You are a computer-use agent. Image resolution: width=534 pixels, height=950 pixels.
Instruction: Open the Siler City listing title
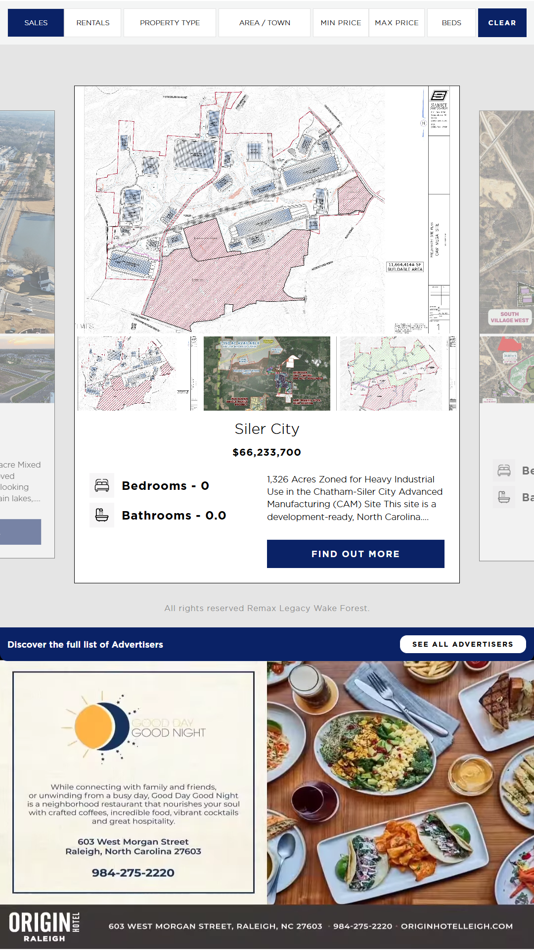click(x=267, y=429)
